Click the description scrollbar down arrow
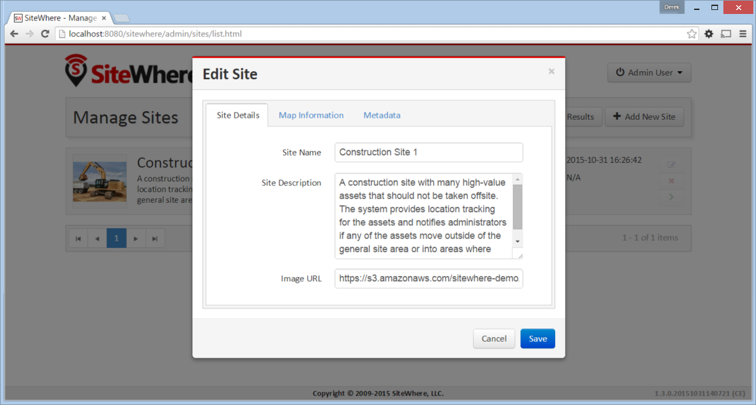 tap(517, 241)
